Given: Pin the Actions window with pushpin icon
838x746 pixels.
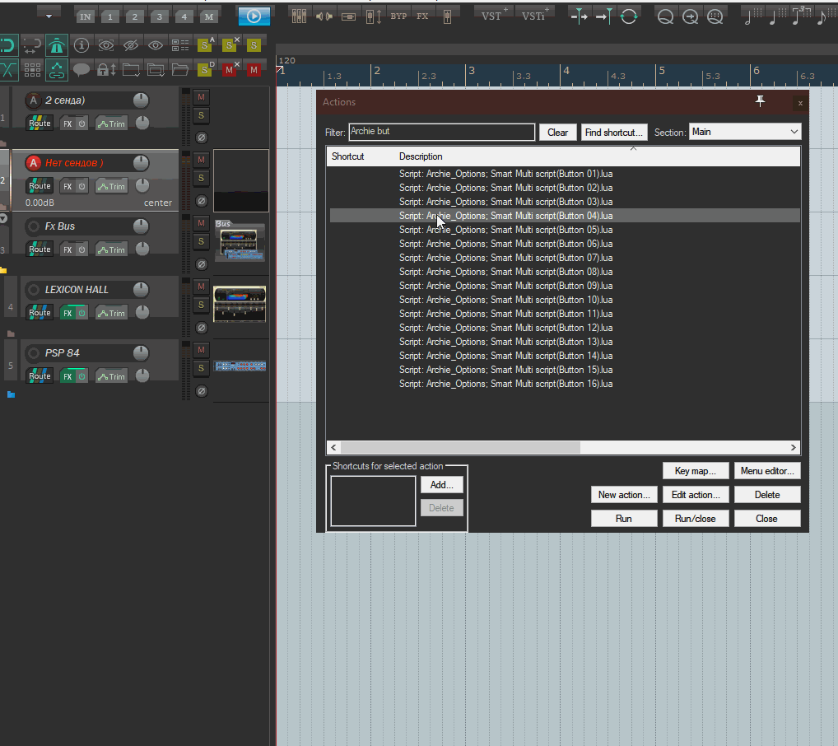Looking at the screenshot, I should [760, 101].
